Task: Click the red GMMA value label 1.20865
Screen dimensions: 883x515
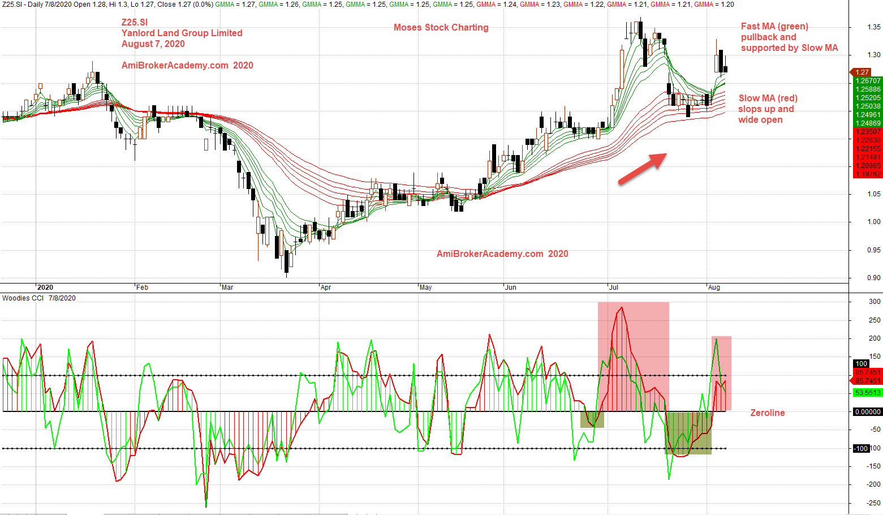Action: pyautogui.click(x=868, y=166)
